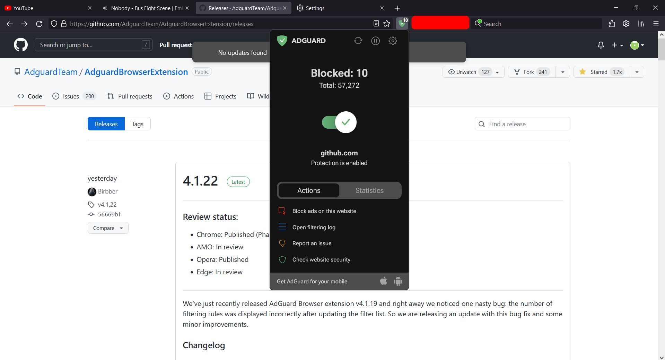This screenshot has height=360, width=665.
Task: Expand the Fork options dropdown
Action: point(563,72)
